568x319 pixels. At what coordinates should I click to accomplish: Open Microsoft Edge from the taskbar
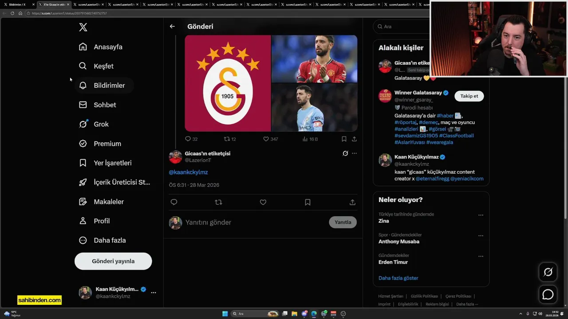click(314, 314)
